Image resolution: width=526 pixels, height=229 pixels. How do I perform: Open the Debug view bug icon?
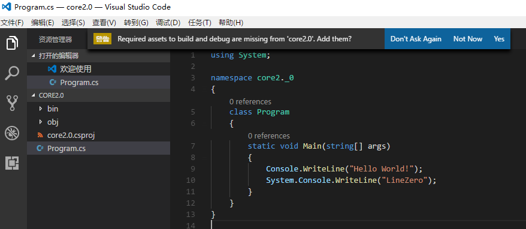(12, 133)
